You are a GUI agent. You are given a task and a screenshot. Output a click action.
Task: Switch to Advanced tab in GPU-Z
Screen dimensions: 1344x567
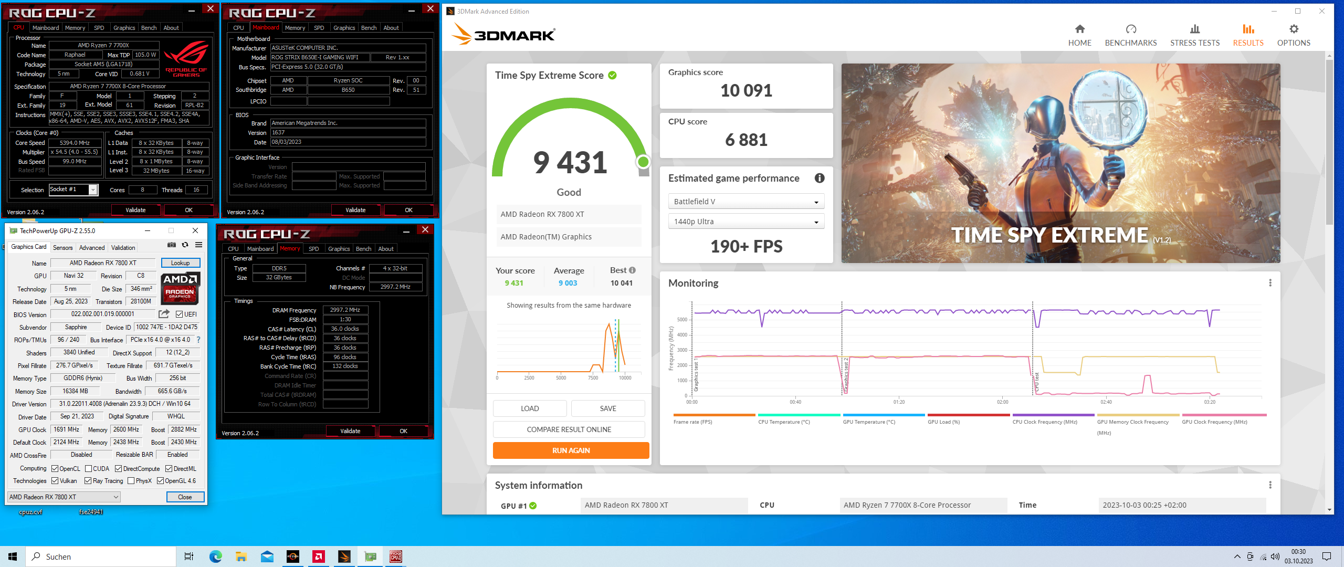pos(92,248)
